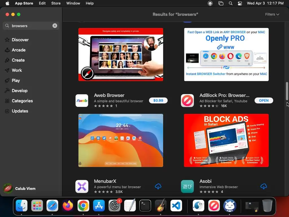This screenshot has width=289, height=217.
Task: Open the Updates page
Action: [20, 111]
